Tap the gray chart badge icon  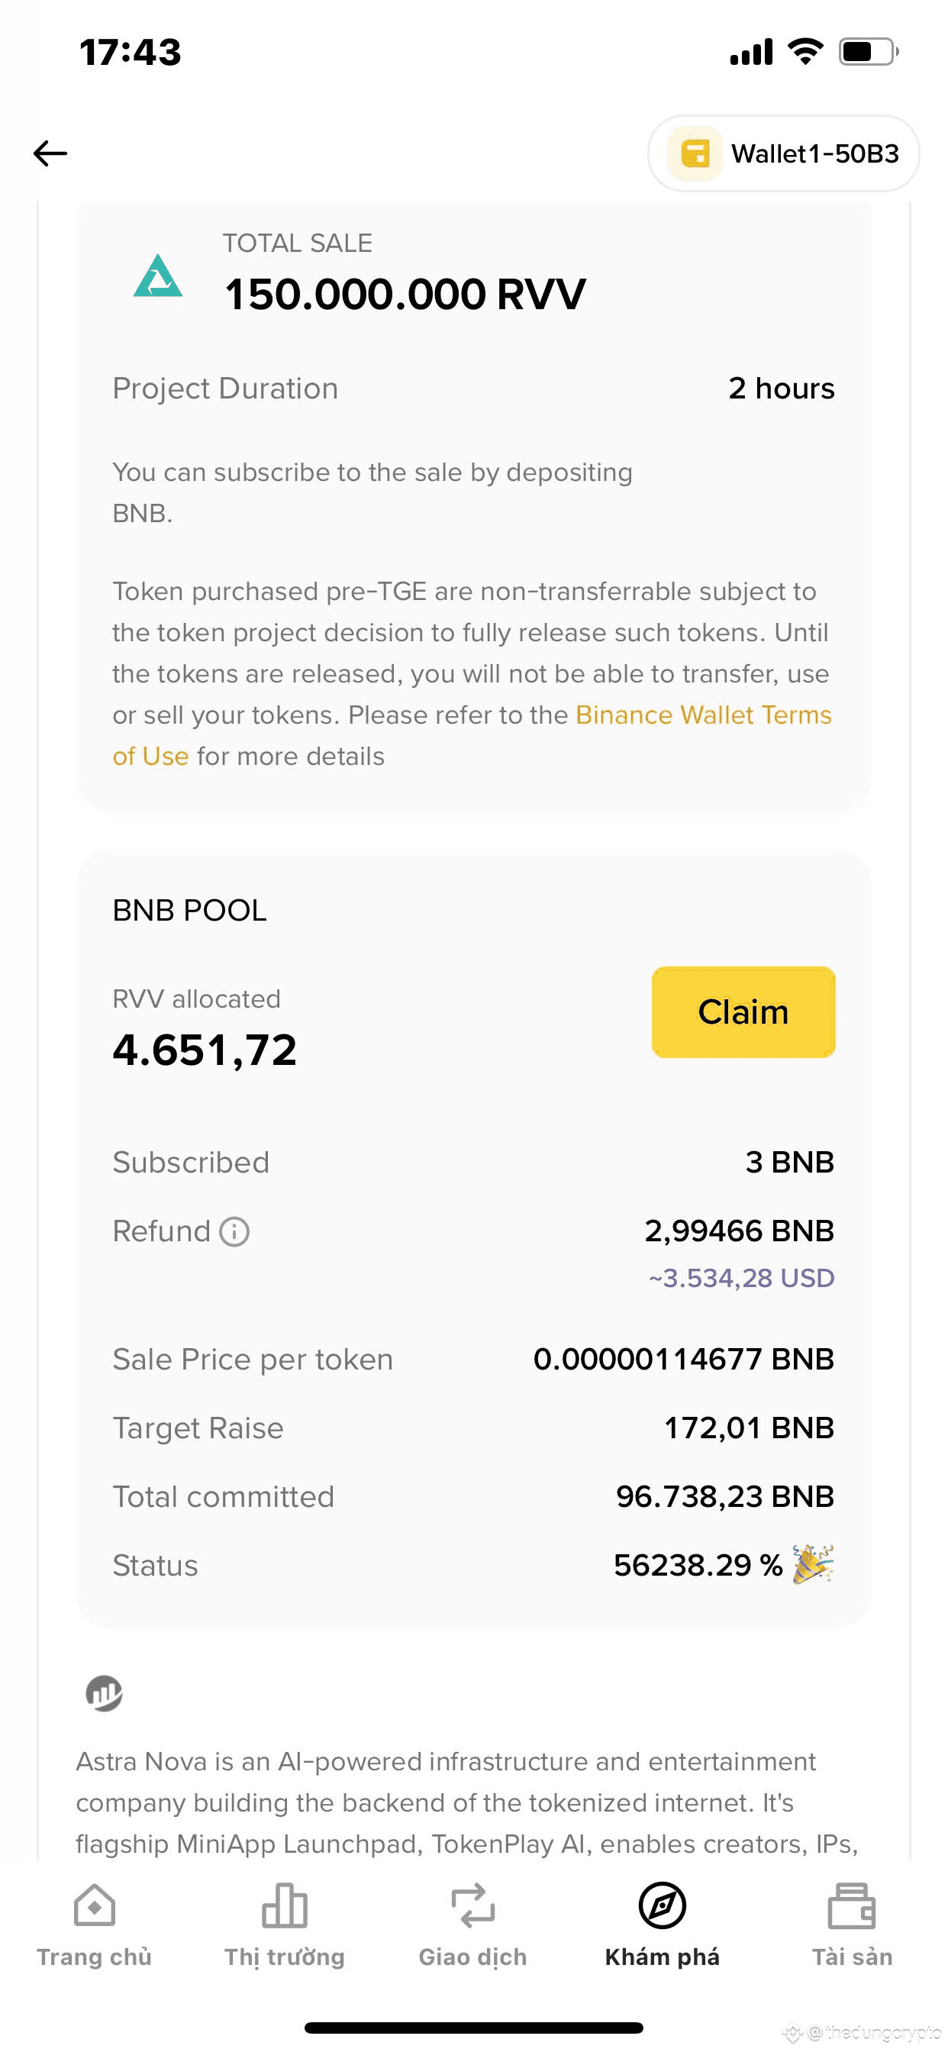(x=104, y=1692)
